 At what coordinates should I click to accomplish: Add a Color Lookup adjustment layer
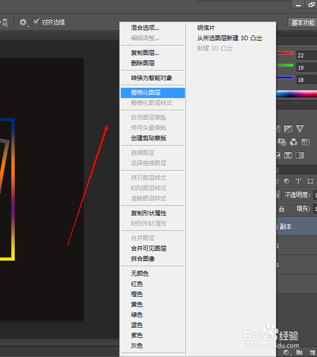(x=306, y=142)
